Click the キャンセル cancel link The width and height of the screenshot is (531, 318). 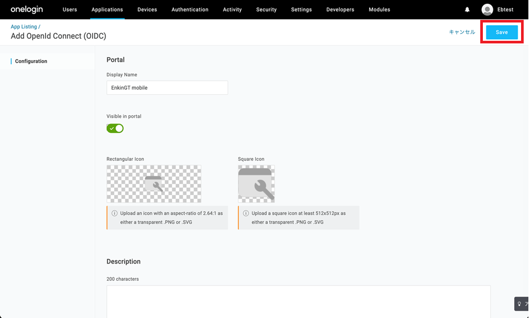462,32
